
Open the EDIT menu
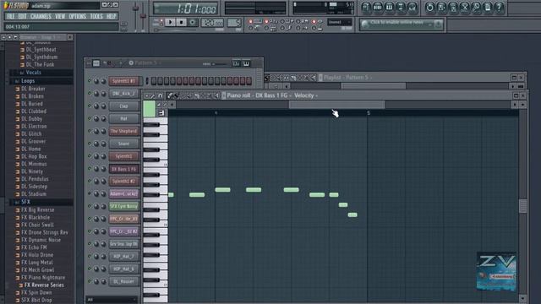tap(23, 16)
